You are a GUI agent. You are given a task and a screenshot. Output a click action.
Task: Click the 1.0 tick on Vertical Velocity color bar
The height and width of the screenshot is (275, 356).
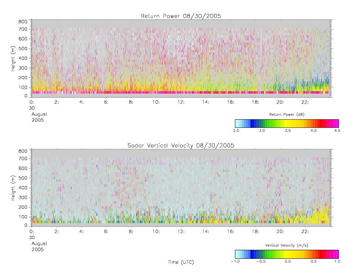tap(337, 261)
